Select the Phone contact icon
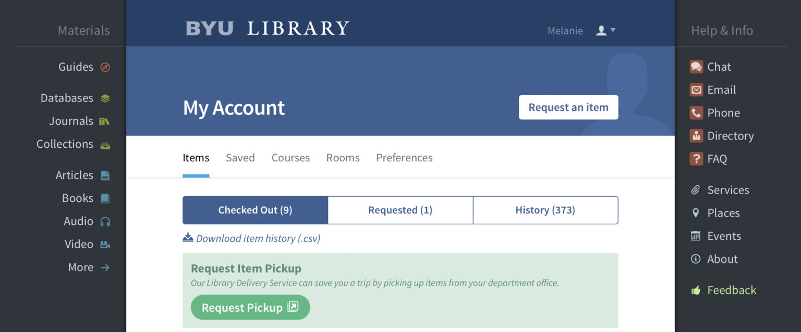This screenshot has width=801, height=332. (x=696, y=112)
